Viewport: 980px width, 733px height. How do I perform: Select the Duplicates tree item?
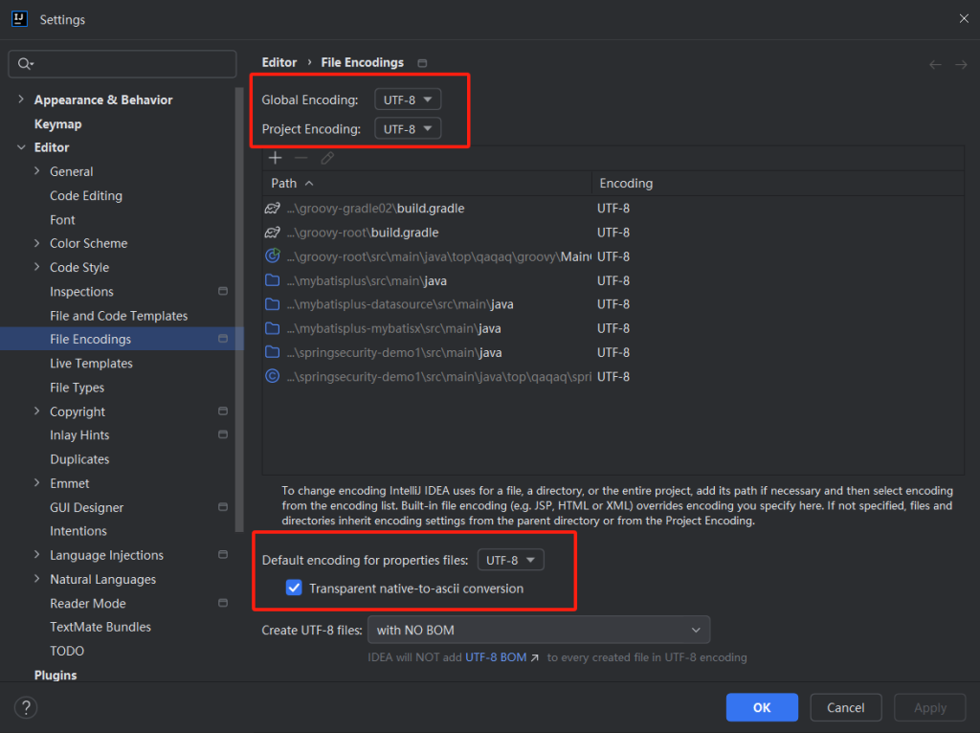80,459
